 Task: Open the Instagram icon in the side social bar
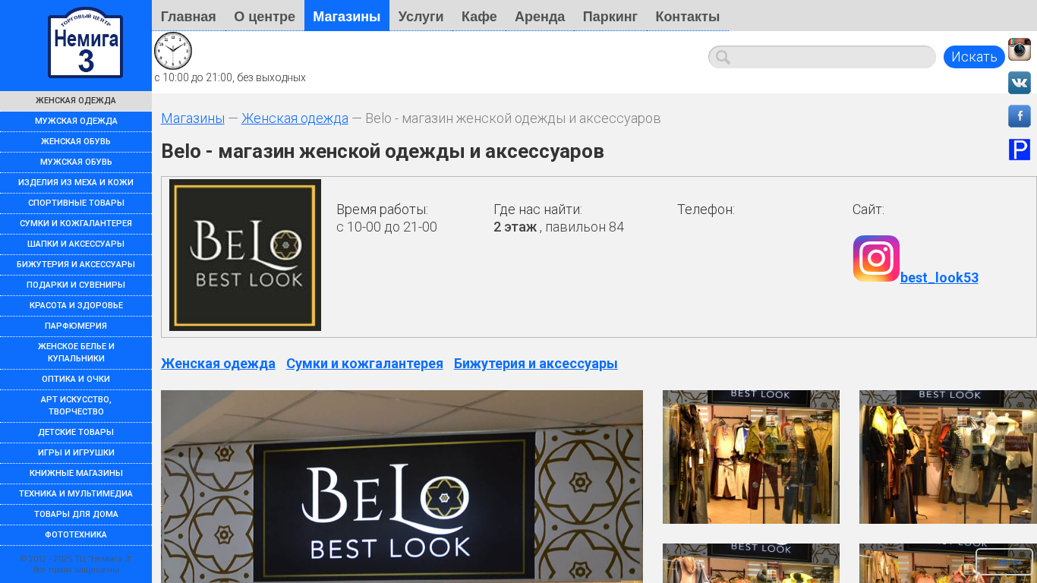1020,49
